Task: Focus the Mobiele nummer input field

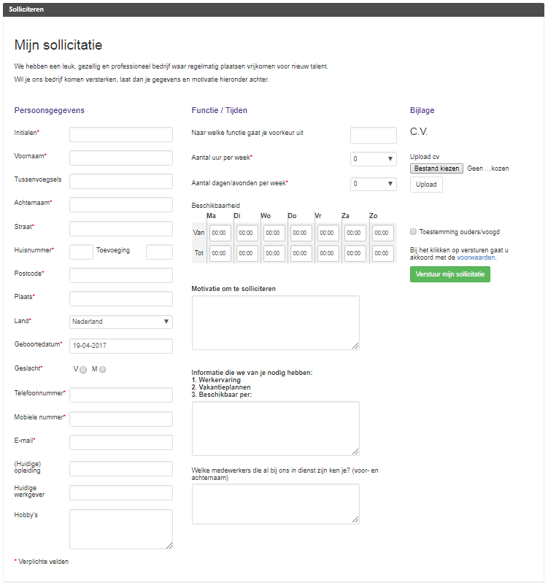Action: (121, 419)
